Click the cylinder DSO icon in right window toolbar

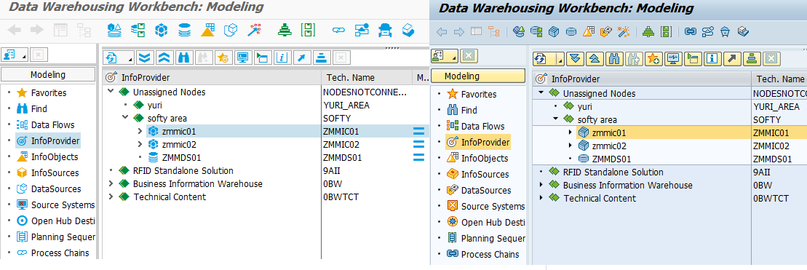click(571, 32)
